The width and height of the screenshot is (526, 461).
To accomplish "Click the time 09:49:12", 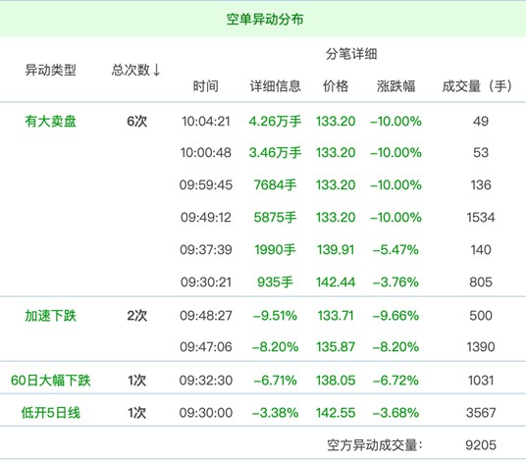I will pos(206,217).
